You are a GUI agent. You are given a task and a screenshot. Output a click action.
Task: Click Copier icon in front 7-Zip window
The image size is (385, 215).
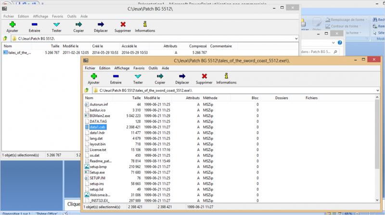[160, 76]
